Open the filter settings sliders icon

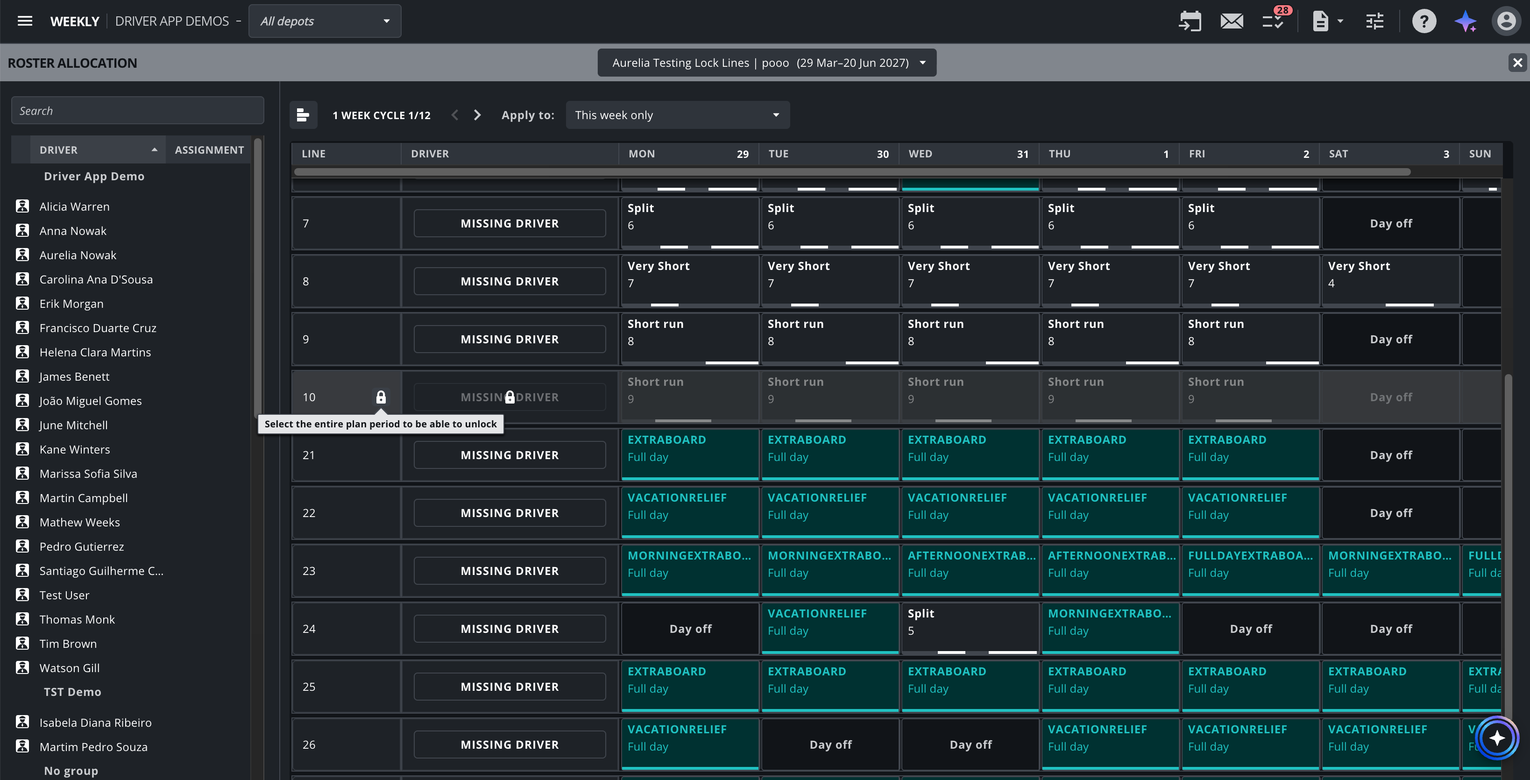tap(1374, 21)
